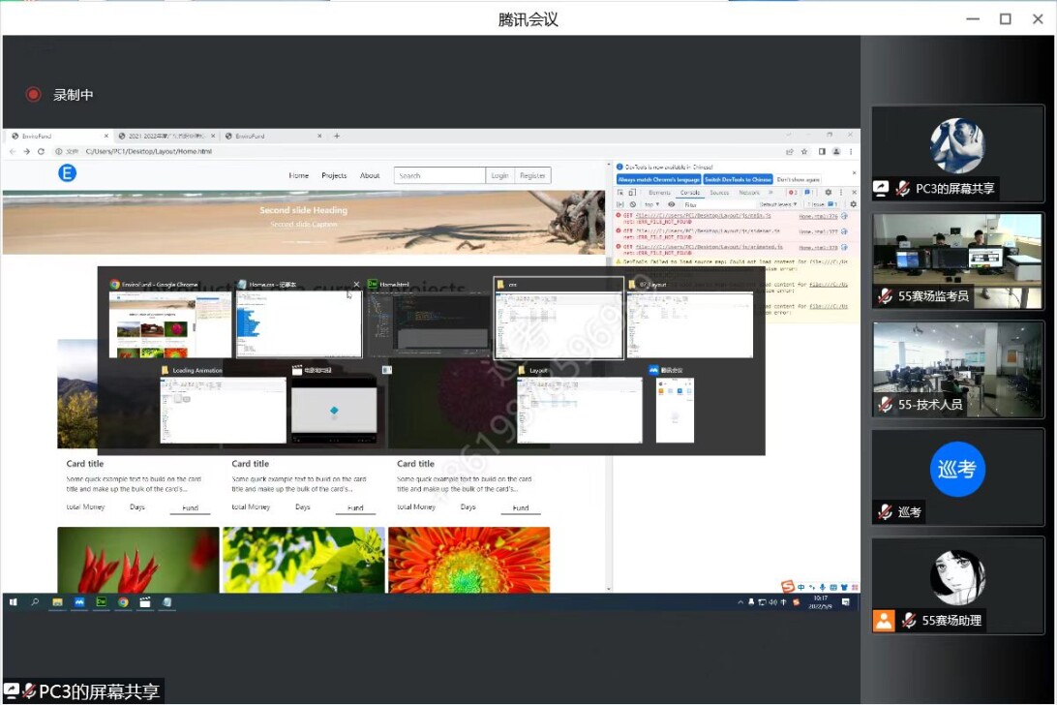
Task: Expand the hidden taskbar tray icons chevron
Action: click(740, 601)
